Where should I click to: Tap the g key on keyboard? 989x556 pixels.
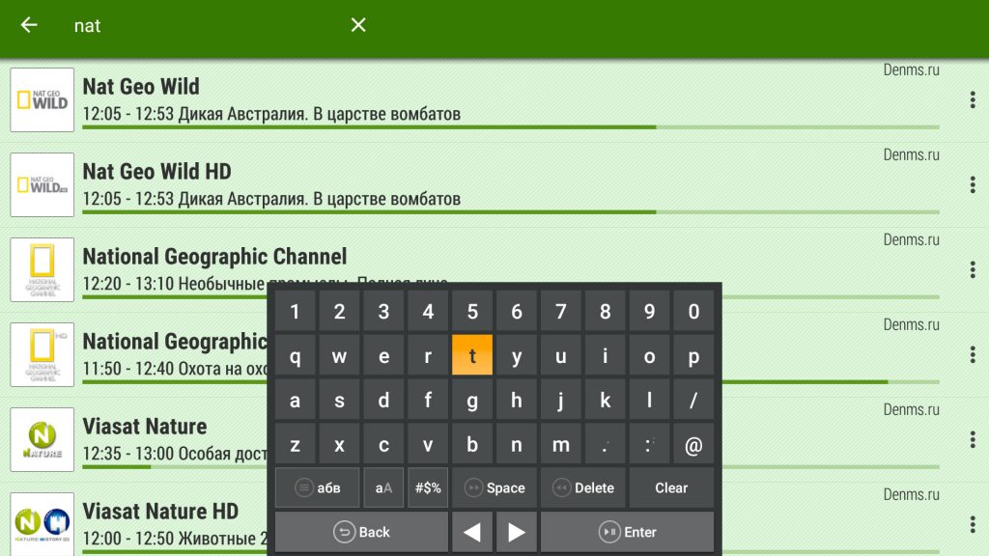click(x=472, y=400)
